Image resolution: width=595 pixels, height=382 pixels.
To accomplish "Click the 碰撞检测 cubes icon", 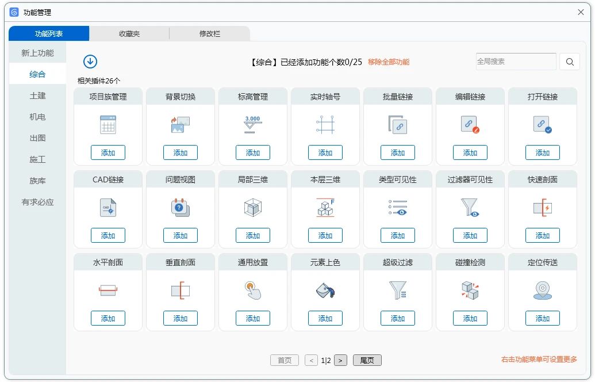I will pyautogui.click(x=470, y=291).
